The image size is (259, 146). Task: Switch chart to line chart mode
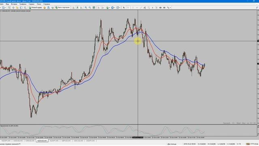81,8
